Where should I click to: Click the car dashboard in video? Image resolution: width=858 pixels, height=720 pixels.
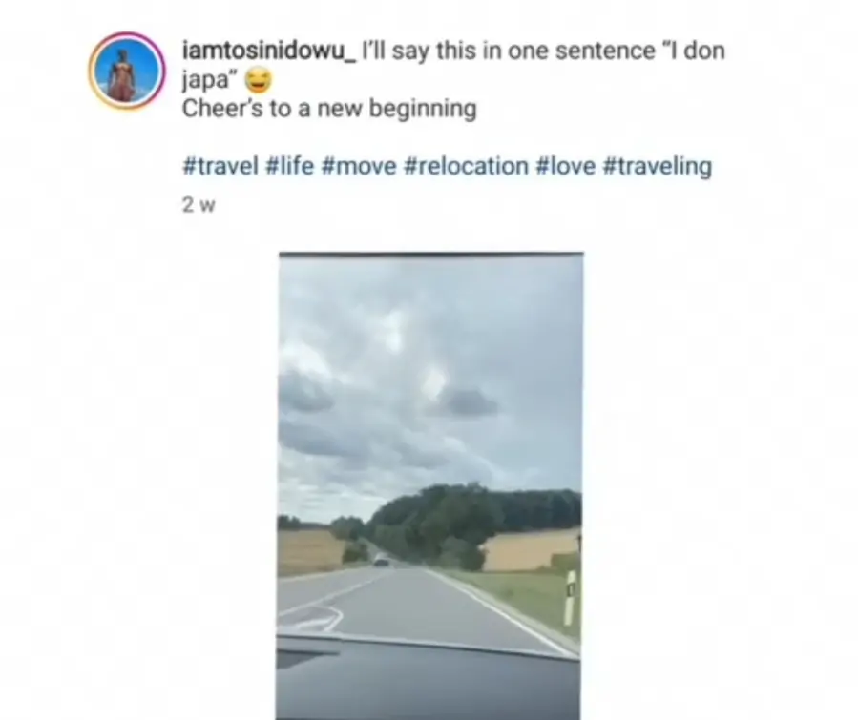click(x=429, y=681)
